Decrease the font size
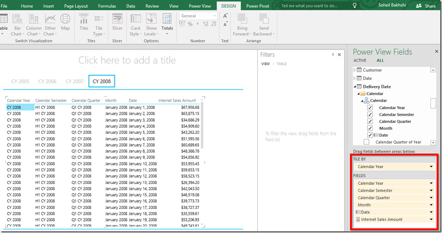 click(225, 24)
